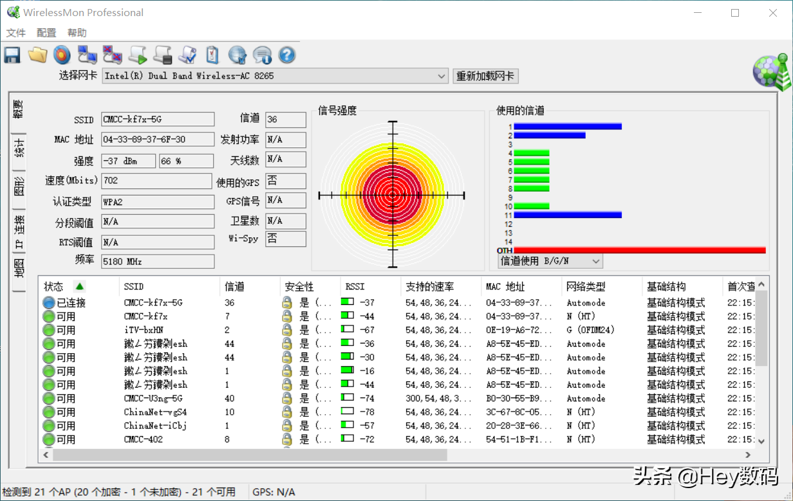The width and height of the screenshot is (793, 501).
Task: Start logging with the green play icon
Action: [137, 55]
